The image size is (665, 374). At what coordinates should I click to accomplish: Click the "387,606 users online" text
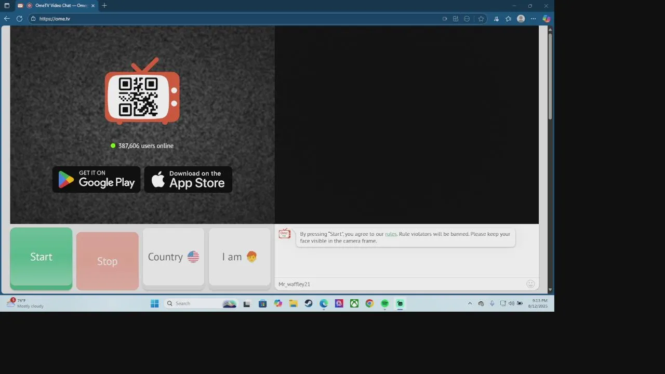coord(146,146)
